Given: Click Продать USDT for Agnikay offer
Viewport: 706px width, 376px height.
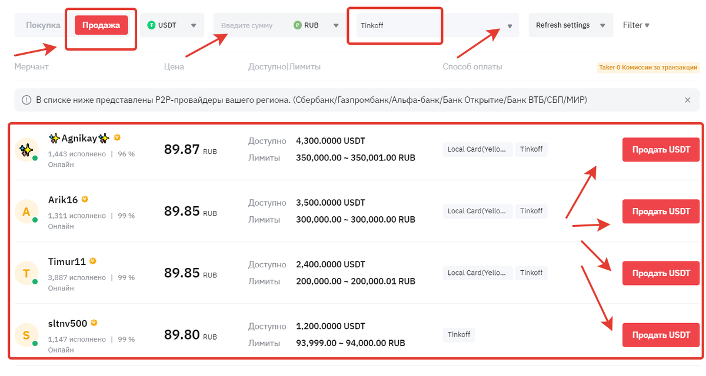Looking at the screenshot, I should pyautogui.click(x=661, y=150).
